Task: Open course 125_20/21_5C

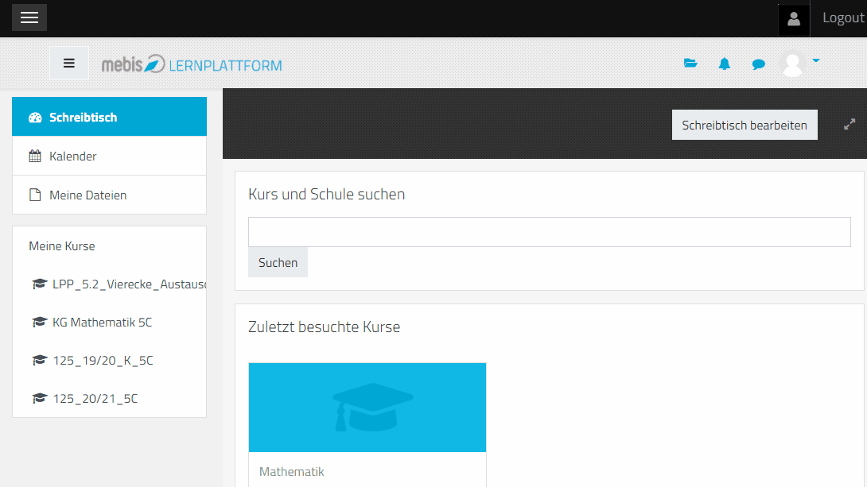Action: [95, 398]
